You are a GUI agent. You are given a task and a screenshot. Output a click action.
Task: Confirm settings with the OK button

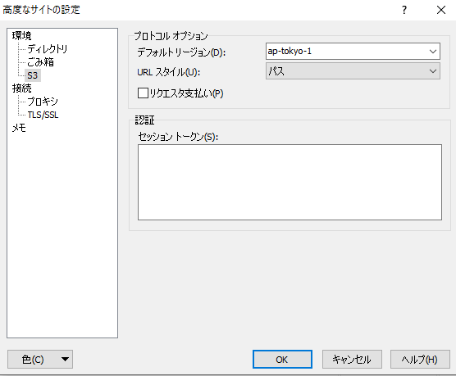pyautogui.click(x=282, y=360)
